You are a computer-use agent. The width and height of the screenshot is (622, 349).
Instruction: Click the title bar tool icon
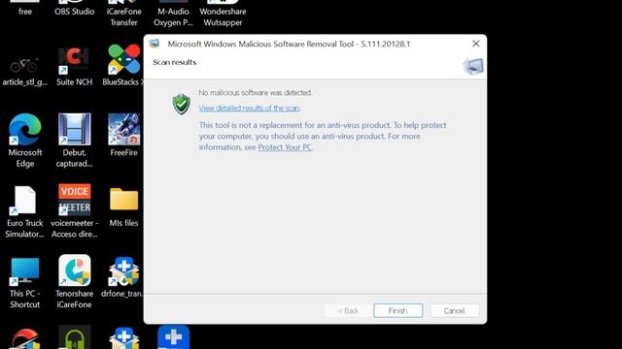pos(155,44)
